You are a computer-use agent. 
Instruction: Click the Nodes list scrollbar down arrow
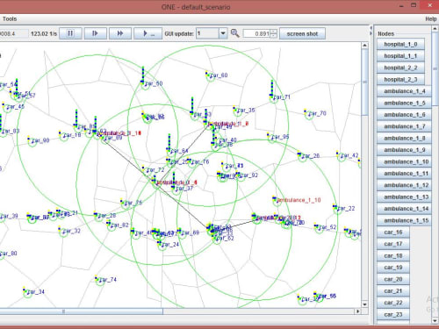click(435, 321)
